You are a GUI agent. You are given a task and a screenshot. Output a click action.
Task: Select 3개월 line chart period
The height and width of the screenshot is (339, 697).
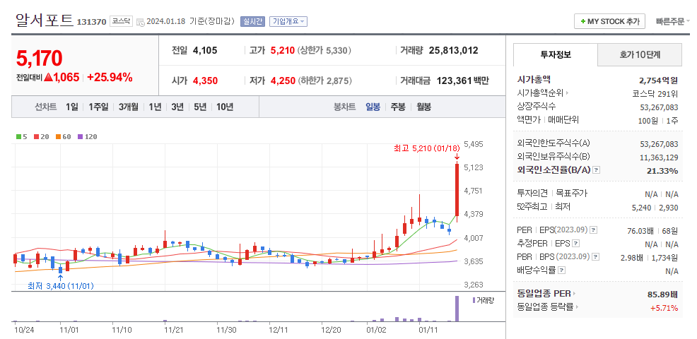point(129,107)
